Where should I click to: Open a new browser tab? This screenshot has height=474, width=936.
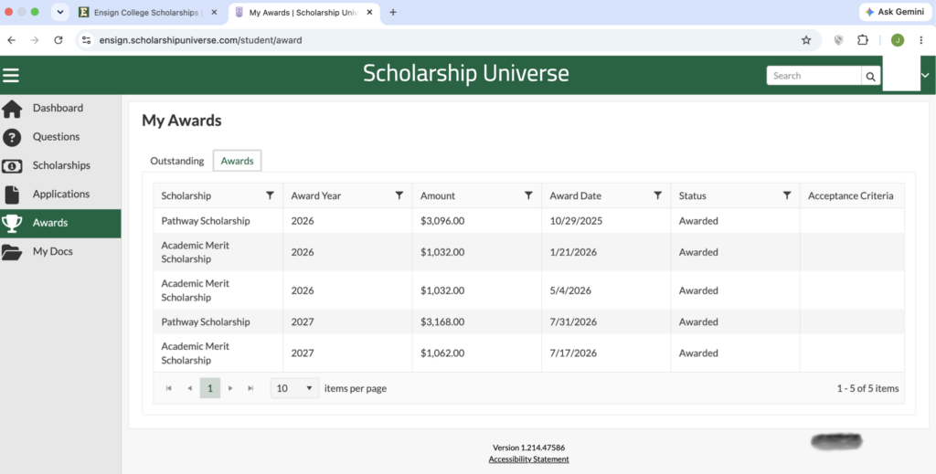tap(393, 12)
